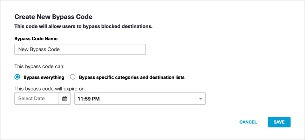The height and width of the screenshot is (140, 305).
Task: Click the 11:59 PM time value
Action: (89, 99)
